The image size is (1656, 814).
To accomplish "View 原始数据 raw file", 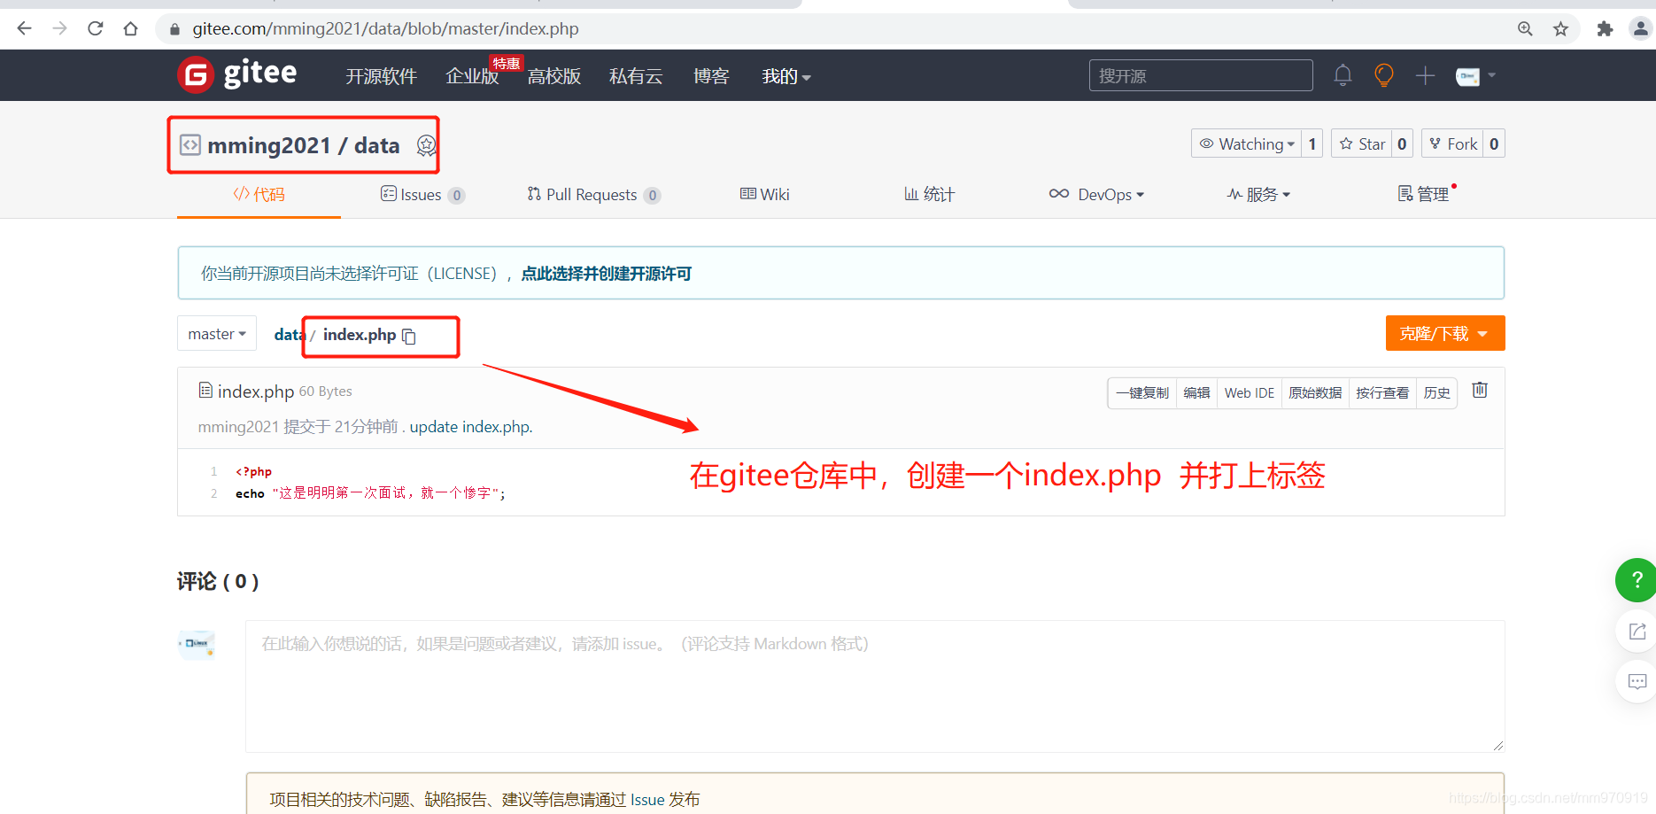I will (1315, 393).
